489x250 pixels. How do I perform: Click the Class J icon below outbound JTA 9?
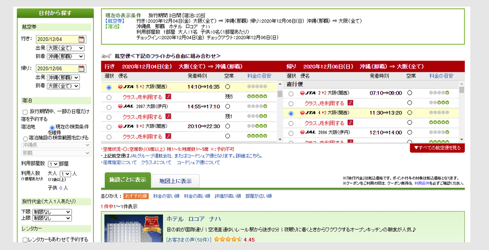(x=168, y=136)
